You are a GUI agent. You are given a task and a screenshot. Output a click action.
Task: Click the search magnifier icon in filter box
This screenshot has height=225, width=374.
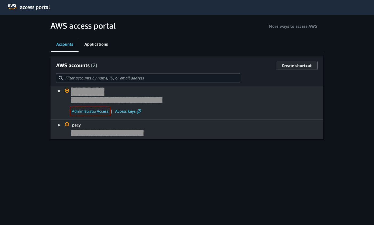(x=61, y=78)
